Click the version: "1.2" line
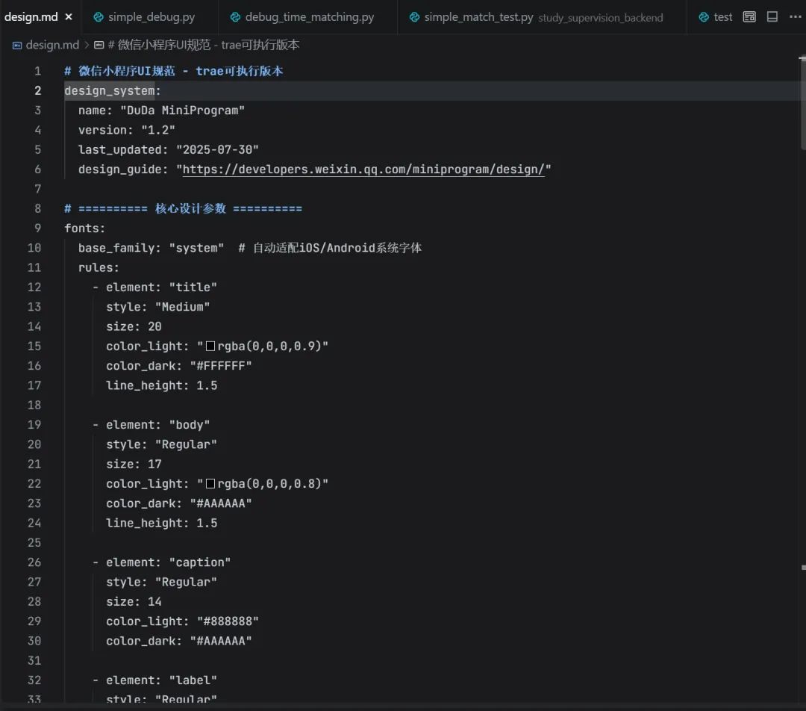806x711 pixels. click(126, 130)
